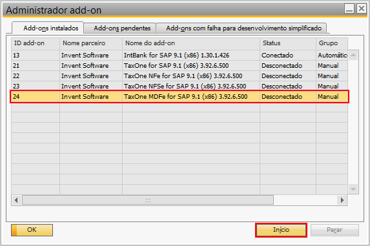The width and height of the screenshot is (370, 246).
Task: Click Invent Software partner in row 13
Action: click(x=91, y=56)
